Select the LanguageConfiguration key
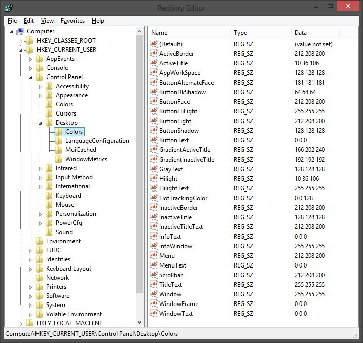 click(x=97, y=141)
